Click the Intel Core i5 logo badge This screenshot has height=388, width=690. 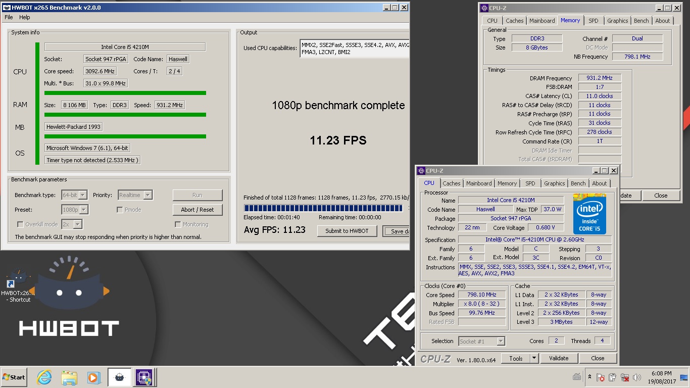point(589,214)
